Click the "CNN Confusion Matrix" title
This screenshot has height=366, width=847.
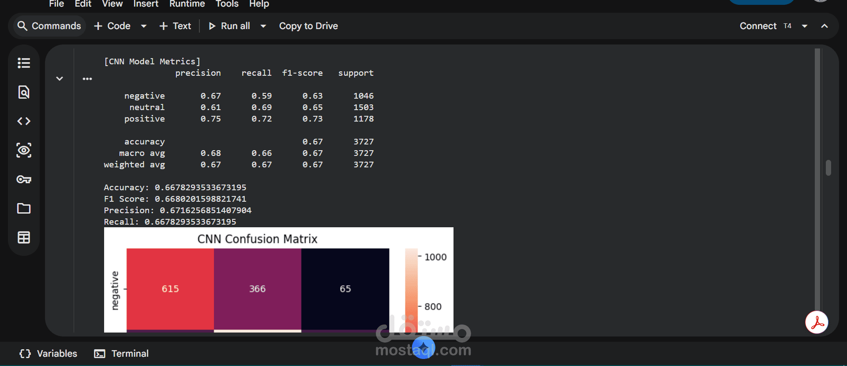tap(257, 239)
